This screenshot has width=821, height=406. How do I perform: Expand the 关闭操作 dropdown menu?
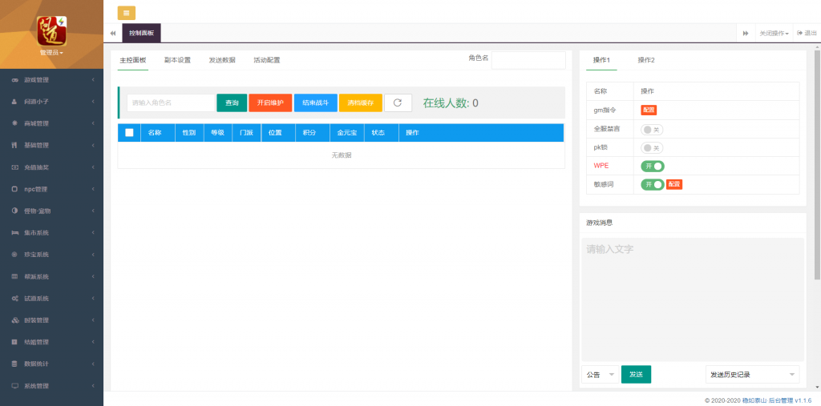774,33
